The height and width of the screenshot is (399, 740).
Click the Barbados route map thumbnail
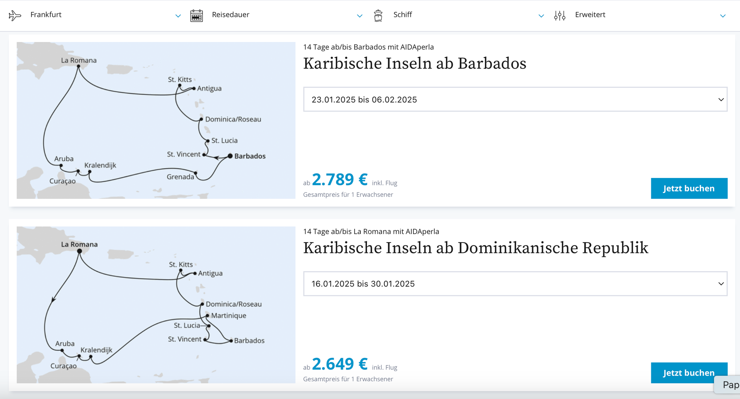(x=156, y=120)
